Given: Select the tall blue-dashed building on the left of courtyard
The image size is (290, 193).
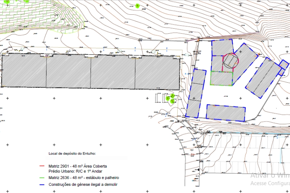Looking at the screenshot, I should [196, 93].
